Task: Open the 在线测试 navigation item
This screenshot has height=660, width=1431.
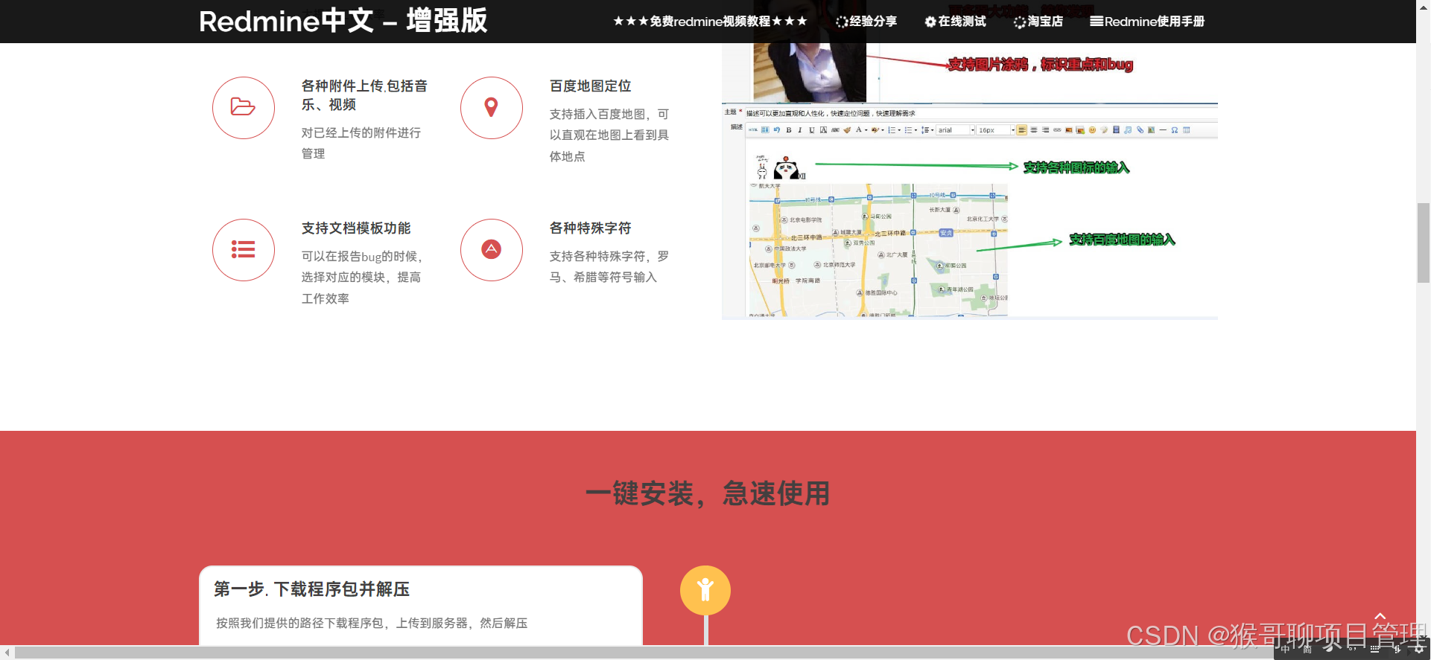Action: click(x=955, y=22)
